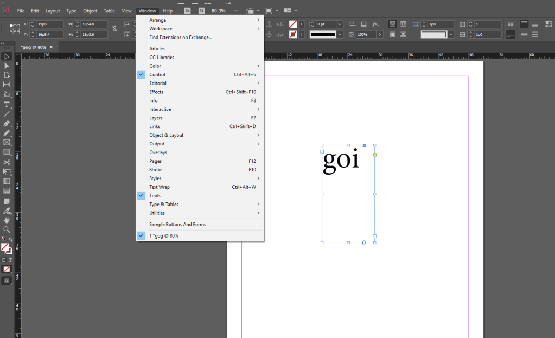Select the Pen tool

tap(7, 124)
